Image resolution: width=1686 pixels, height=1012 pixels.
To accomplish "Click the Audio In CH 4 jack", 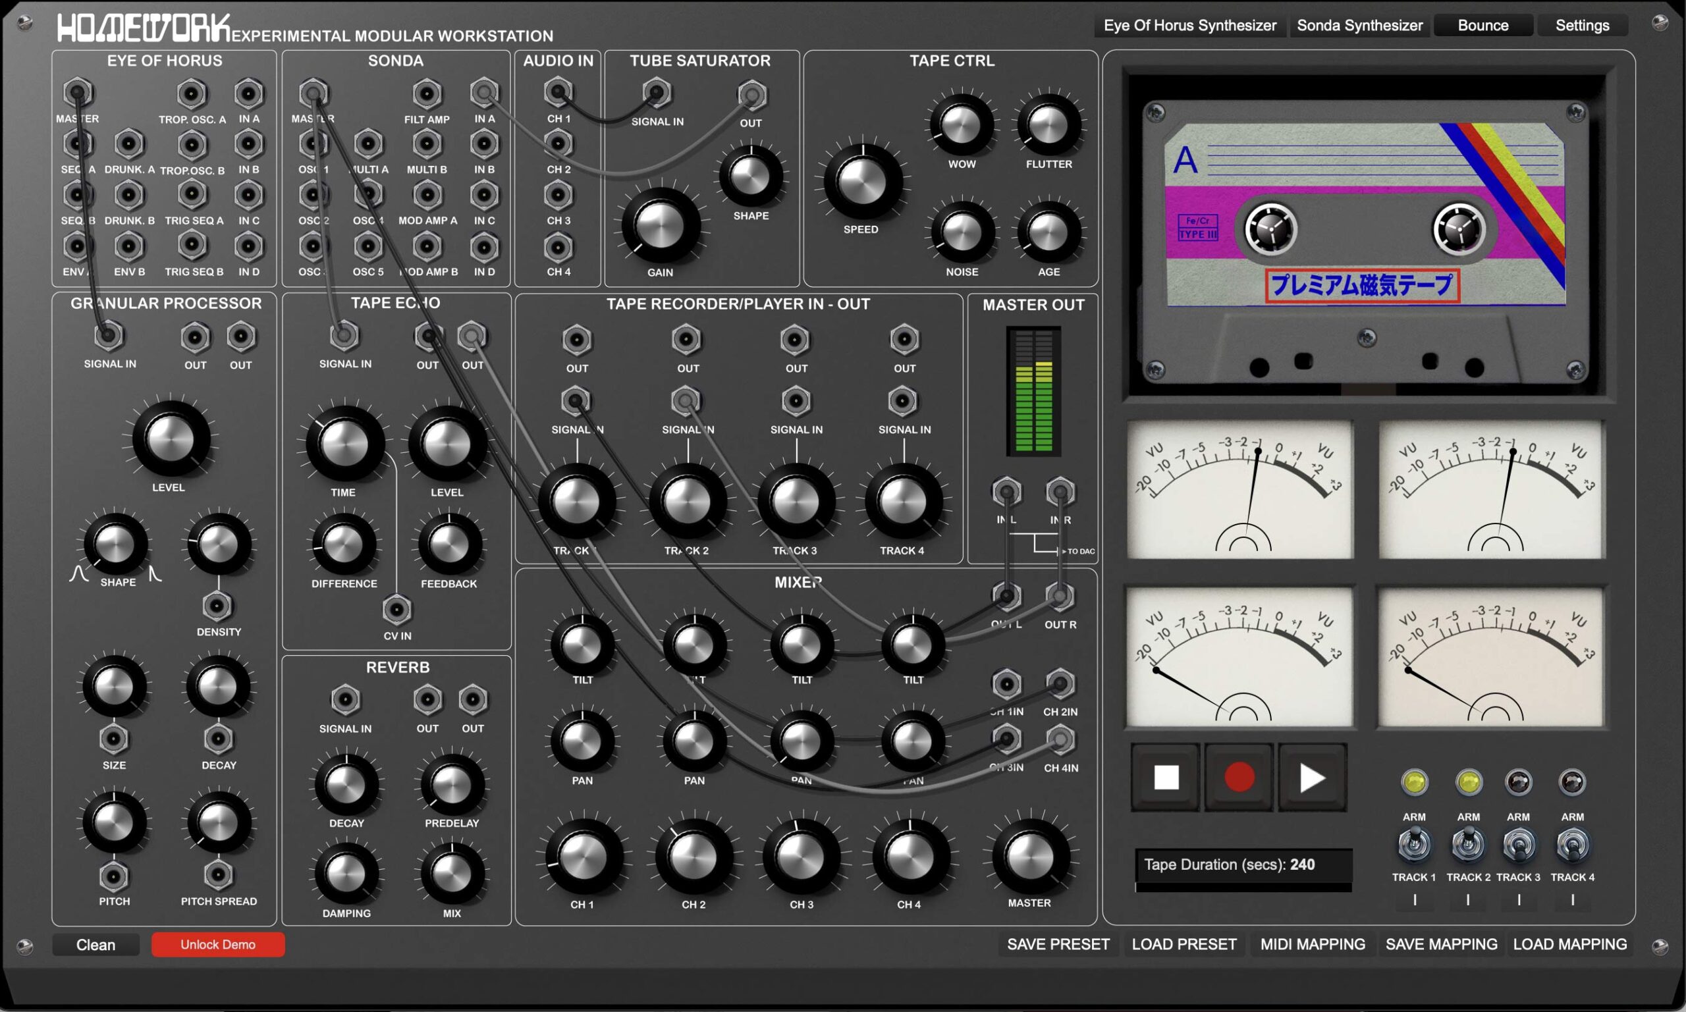I will point(558,247).
